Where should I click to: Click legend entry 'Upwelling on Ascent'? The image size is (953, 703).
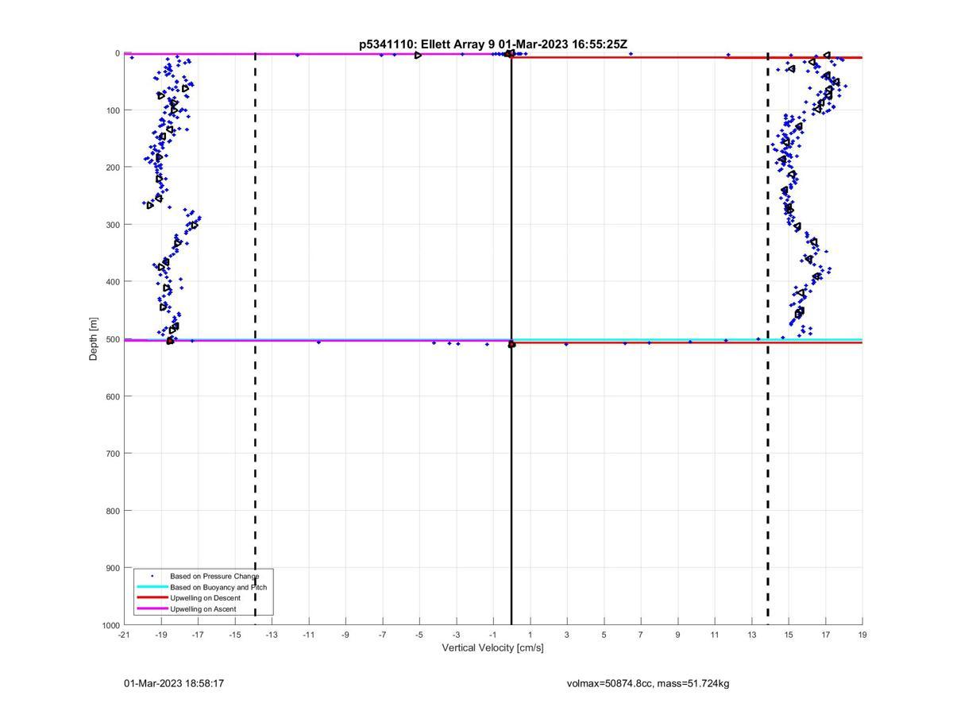[x=203, y=609]
